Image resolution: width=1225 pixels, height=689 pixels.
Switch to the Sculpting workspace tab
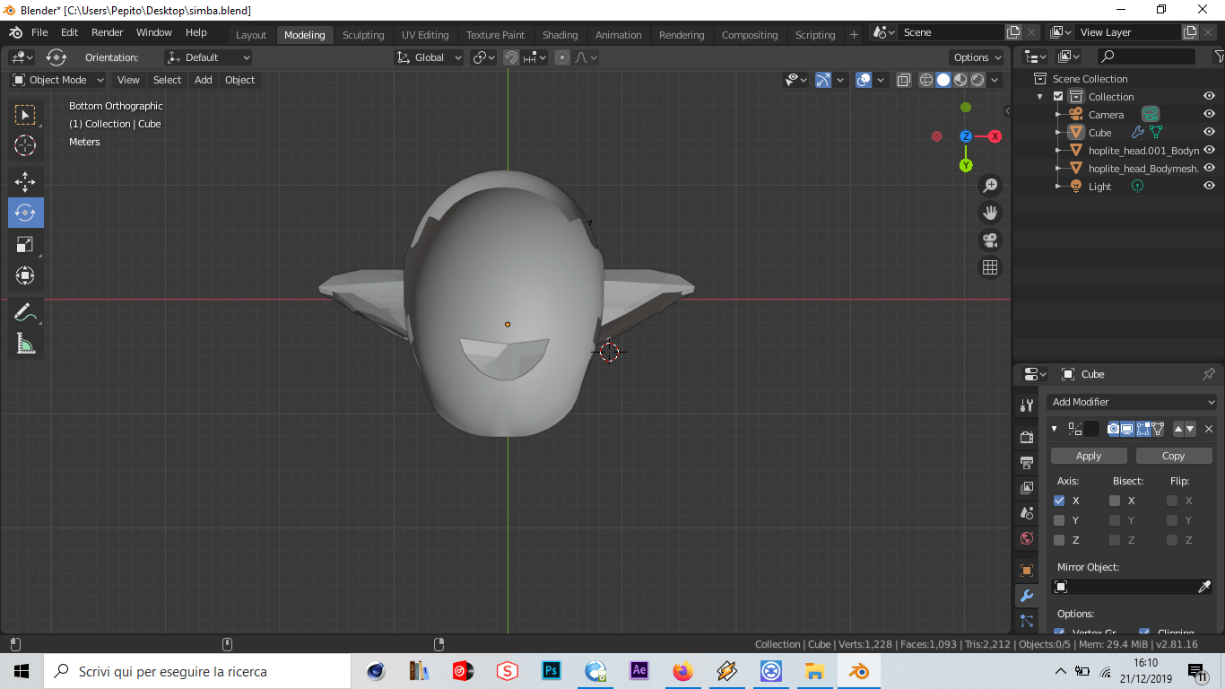coord(363,35)
